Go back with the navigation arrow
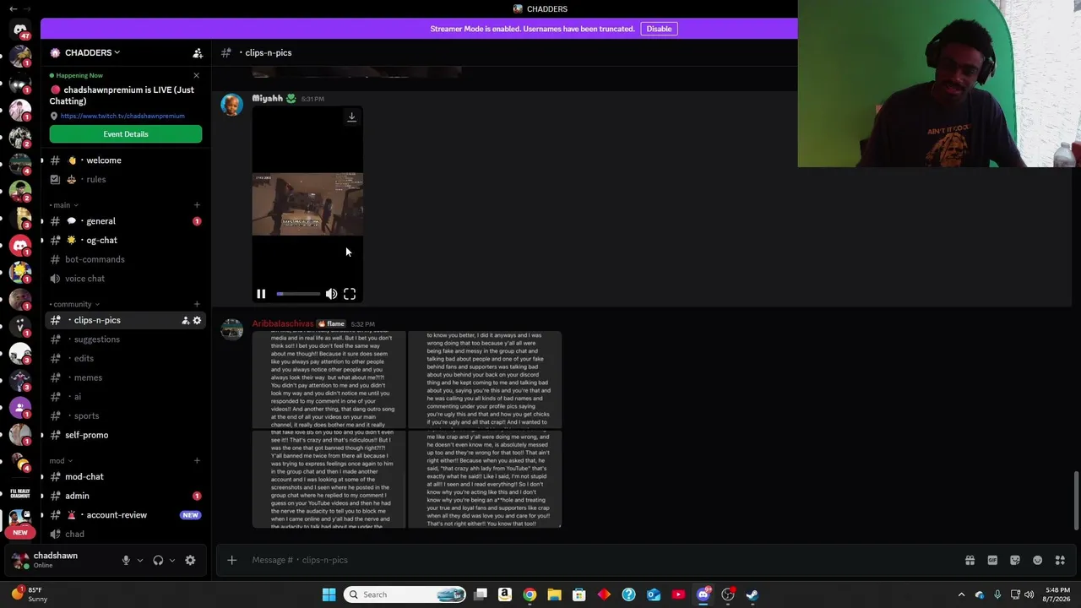Screen dimensions: 1081x608 point(14,8)
